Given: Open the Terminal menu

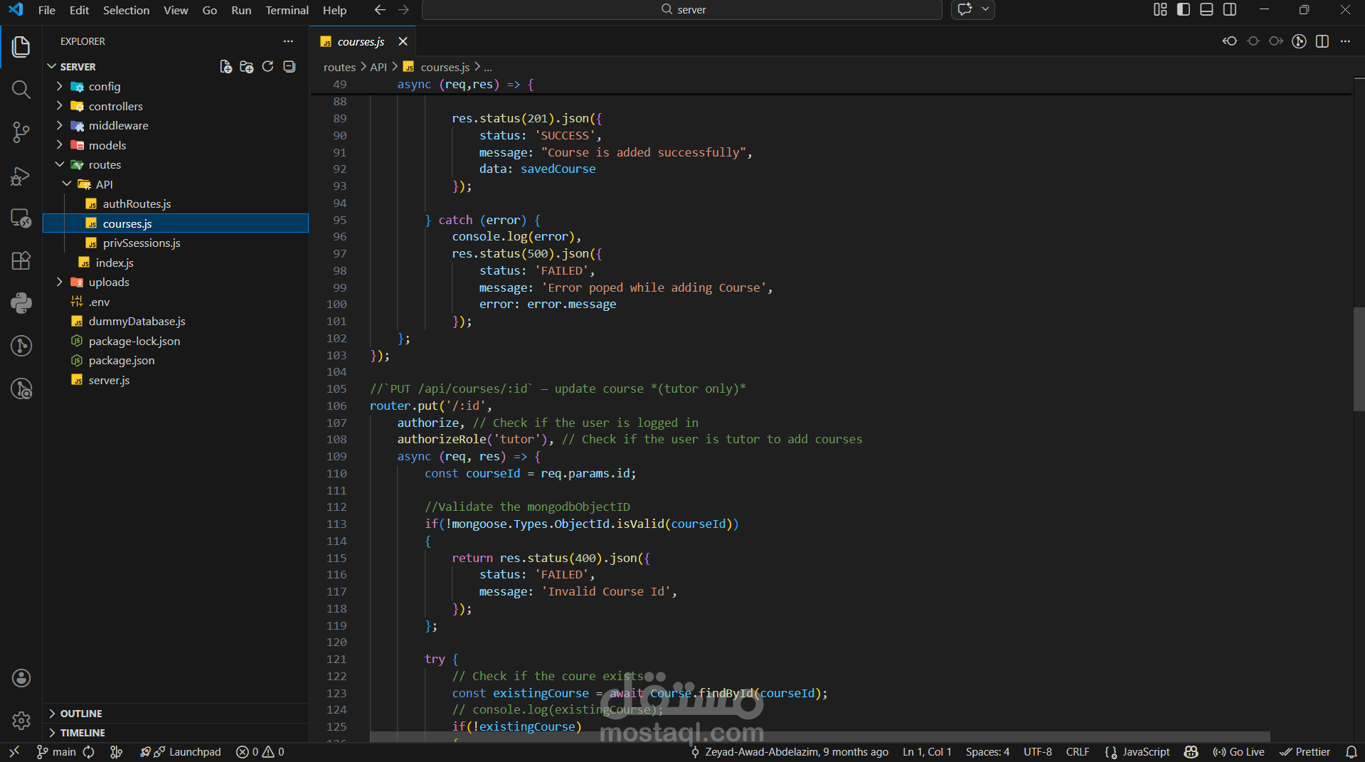Looking at the screenshot, I should (x=287, y=10).
